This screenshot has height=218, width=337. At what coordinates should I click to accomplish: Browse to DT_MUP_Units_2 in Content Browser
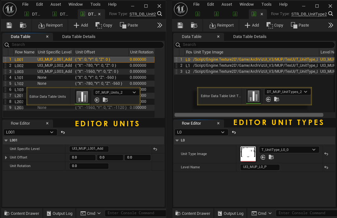pos(105,100)
